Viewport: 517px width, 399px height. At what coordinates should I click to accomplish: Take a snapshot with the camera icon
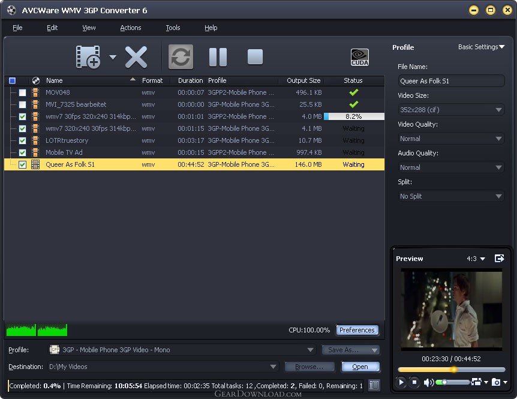tap(496, 382)
